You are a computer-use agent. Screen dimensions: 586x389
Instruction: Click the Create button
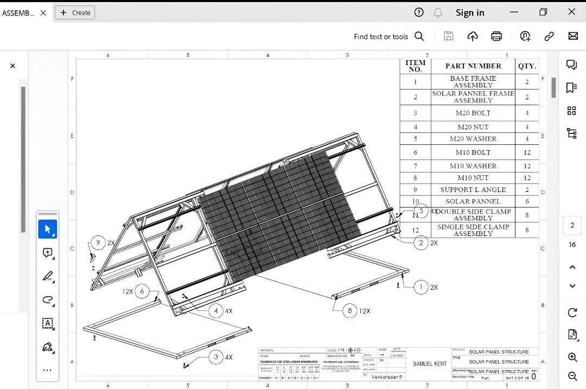(x=75, y=12)
